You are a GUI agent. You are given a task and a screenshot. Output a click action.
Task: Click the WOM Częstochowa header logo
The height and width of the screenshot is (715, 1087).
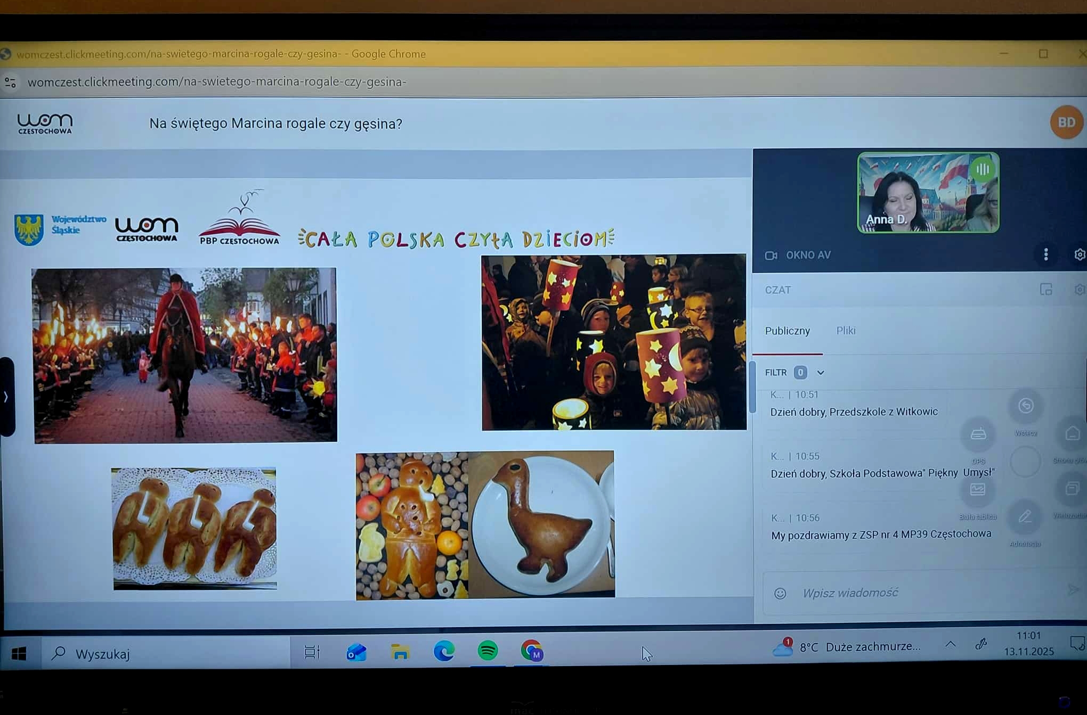(45, 124)
